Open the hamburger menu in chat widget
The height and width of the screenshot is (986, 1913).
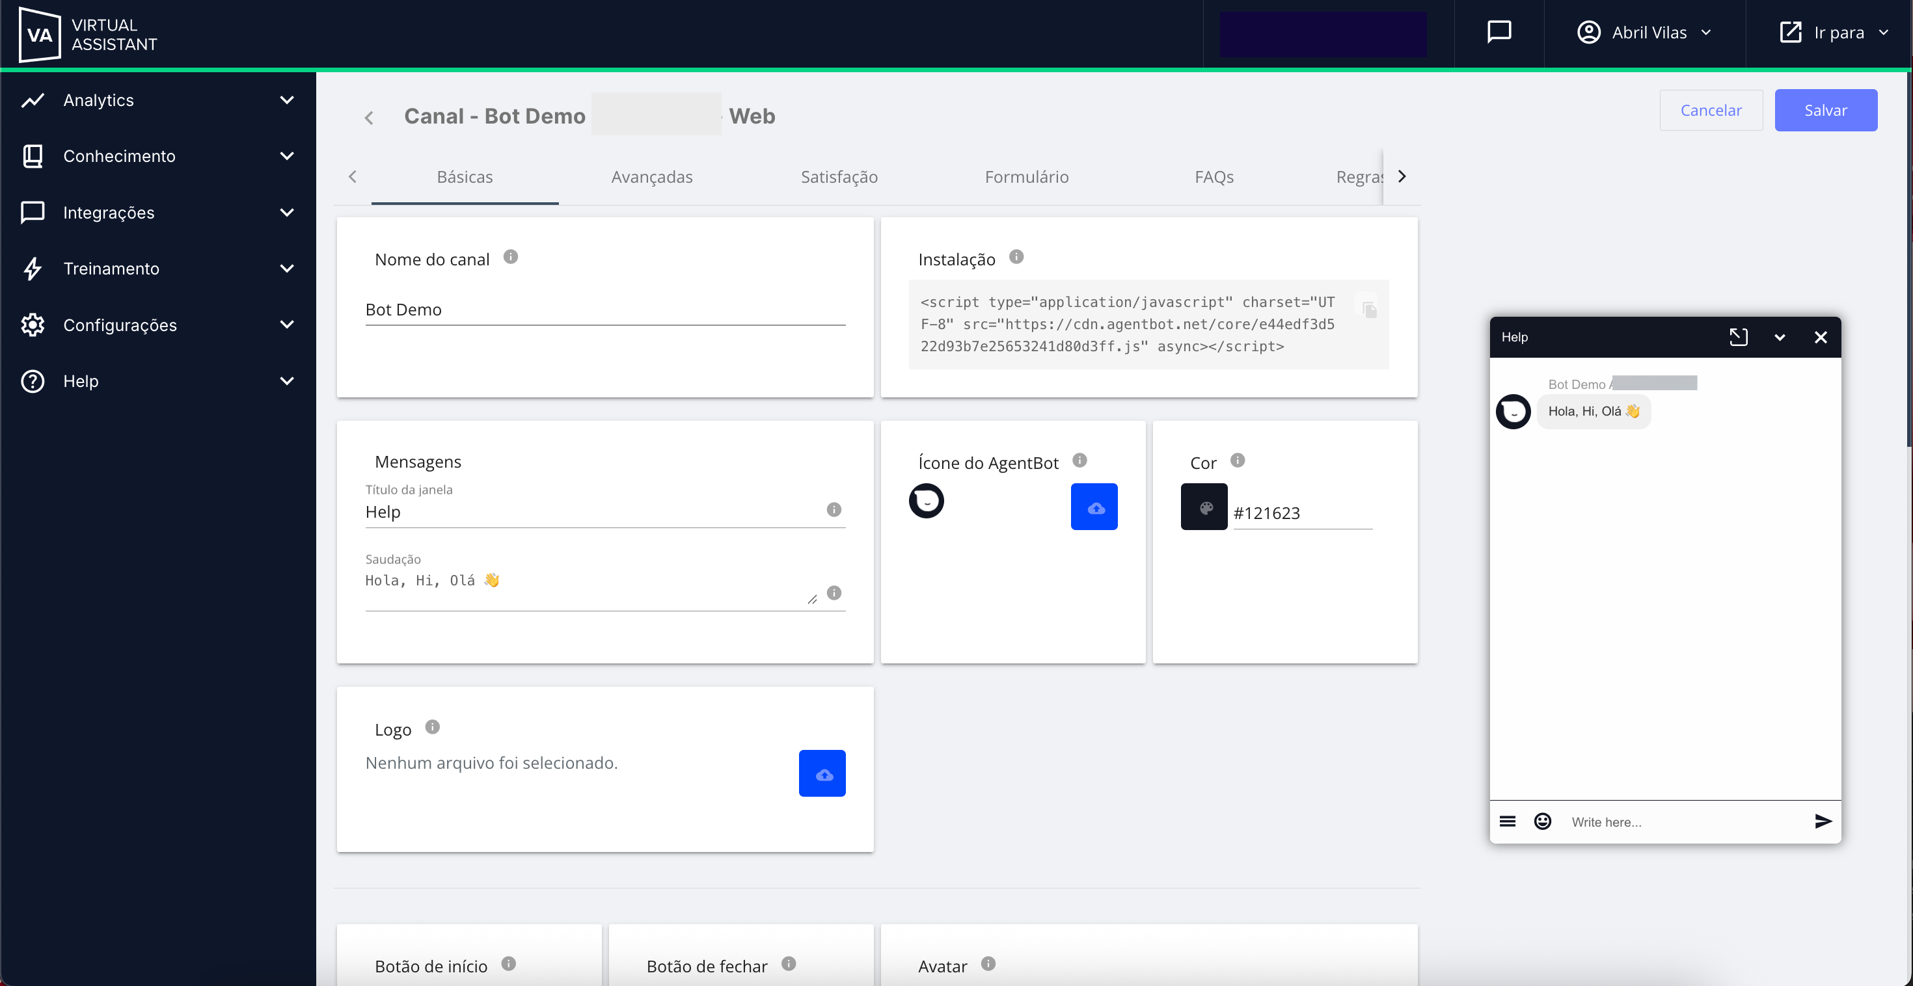(x=1507, y=821)
